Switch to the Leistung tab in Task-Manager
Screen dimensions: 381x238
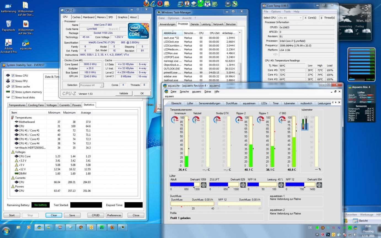206,24
